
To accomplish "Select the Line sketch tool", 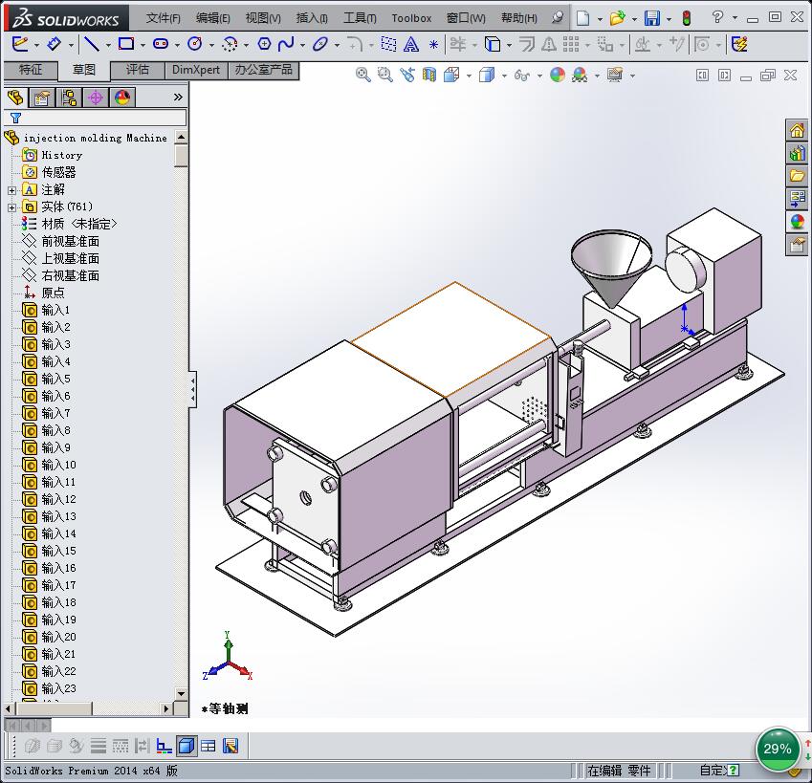I will 91,44.
